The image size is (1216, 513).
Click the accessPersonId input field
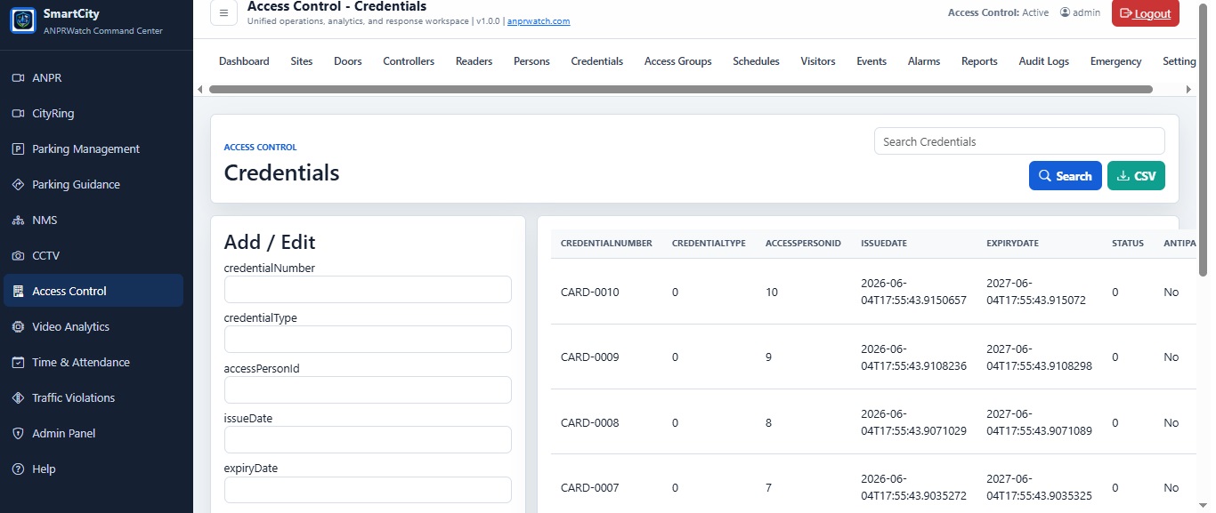[x=368, y=389]
